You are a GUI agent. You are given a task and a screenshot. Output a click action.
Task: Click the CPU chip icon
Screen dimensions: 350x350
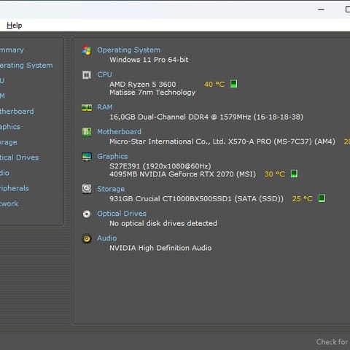tap(87, 75)
